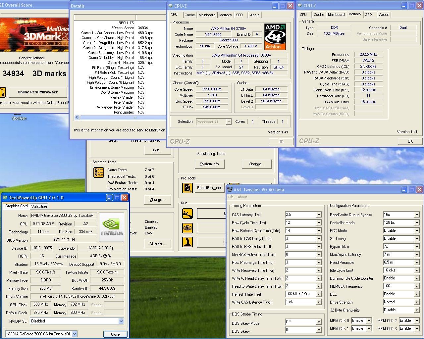Viewport: 424px width, 339px height.
Task: Open the GPU selector dropdown at the bottom of GPU-Z
Action: click(x=75, y=334)
